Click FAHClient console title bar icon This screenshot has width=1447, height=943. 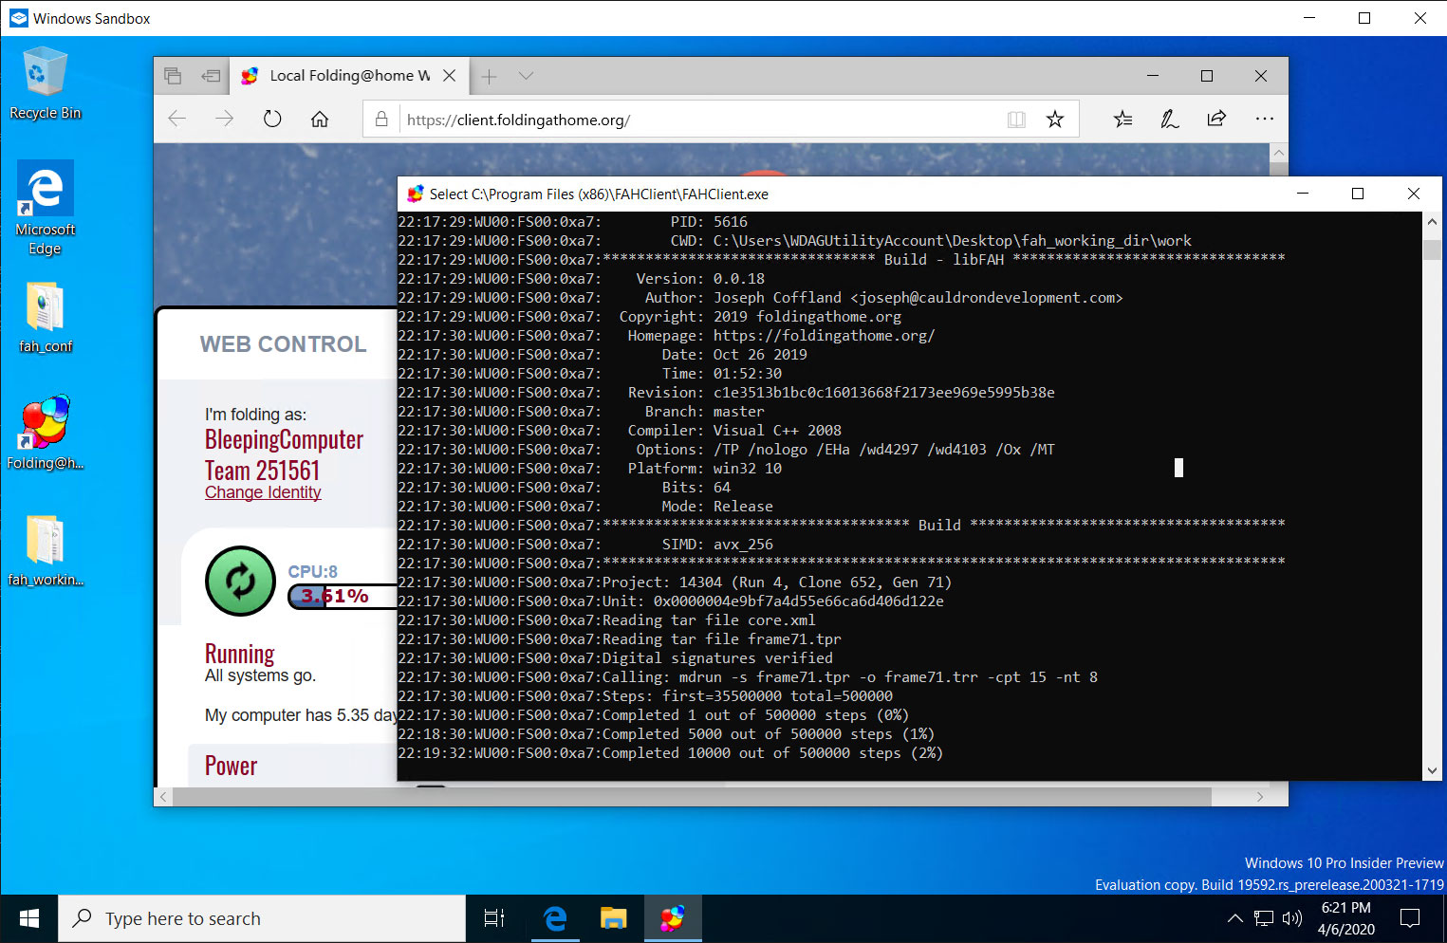415,194
